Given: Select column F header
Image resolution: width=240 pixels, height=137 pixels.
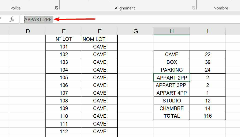Looking at the screenshot, I should (100, 31).
